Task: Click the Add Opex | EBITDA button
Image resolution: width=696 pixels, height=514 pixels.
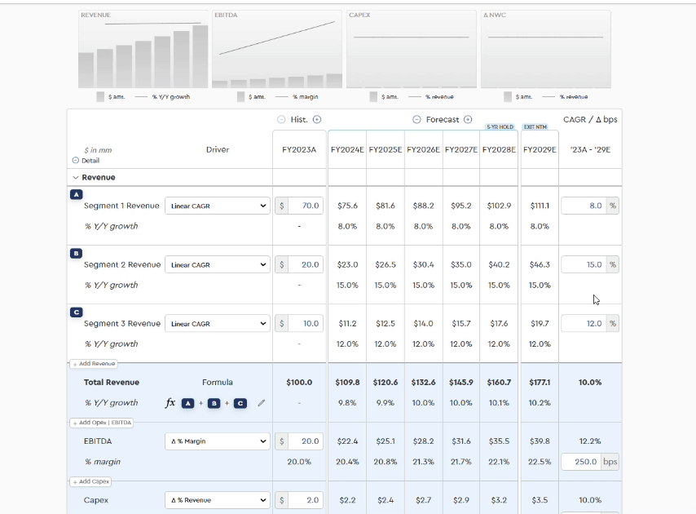Action: point(102,423)
